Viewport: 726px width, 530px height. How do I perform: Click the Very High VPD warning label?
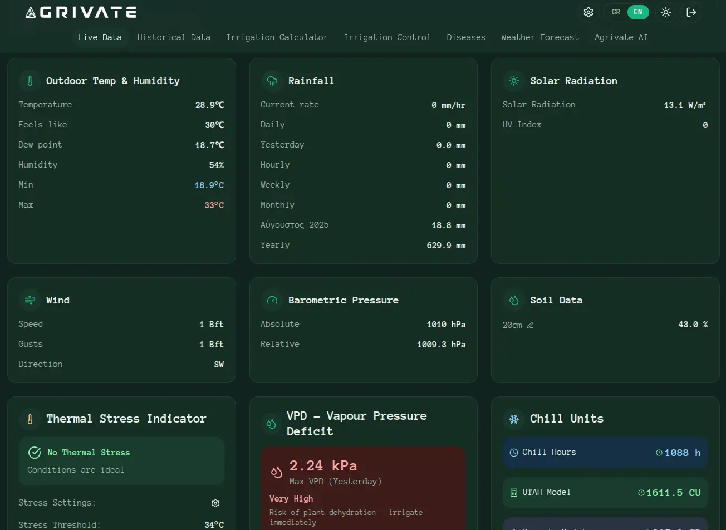(291, 499)
